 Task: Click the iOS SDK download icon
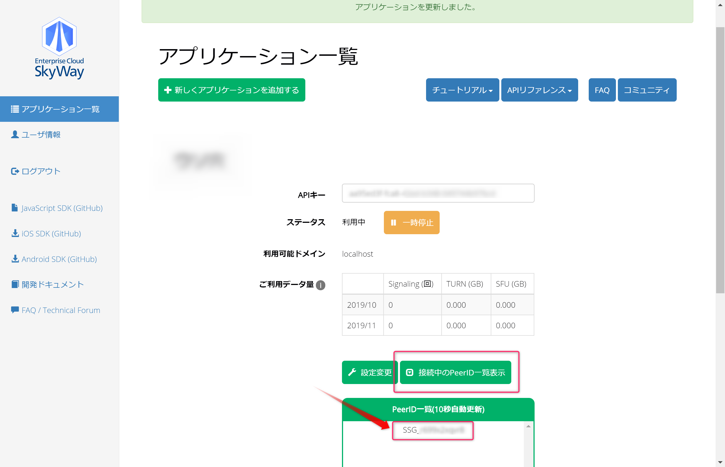tap(15, 233)
